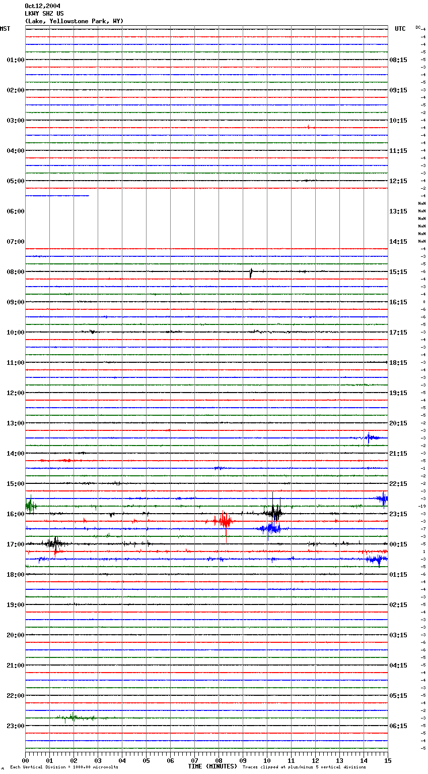
Task: Click the TIME (MINUTES) axis title
Action: 212,766
